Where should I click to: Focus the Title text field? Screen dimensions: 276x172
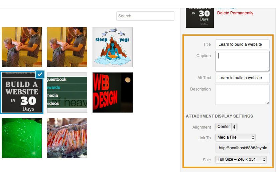tap(242, 44)
